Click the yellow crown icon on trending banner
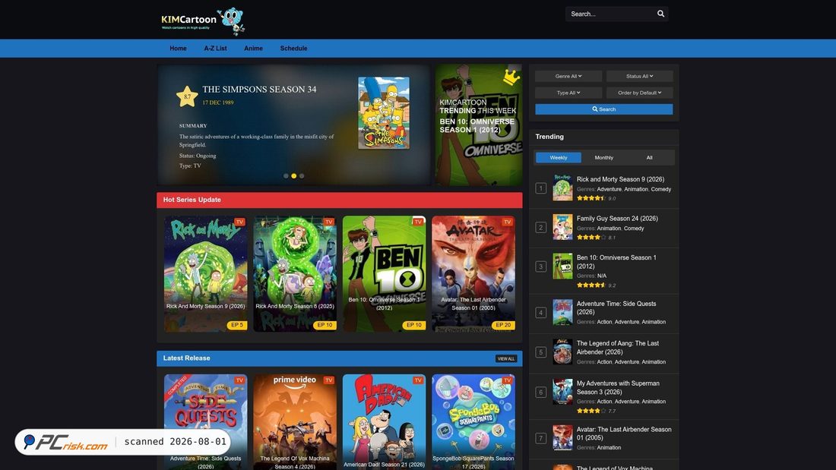 [x=511, y=77]
